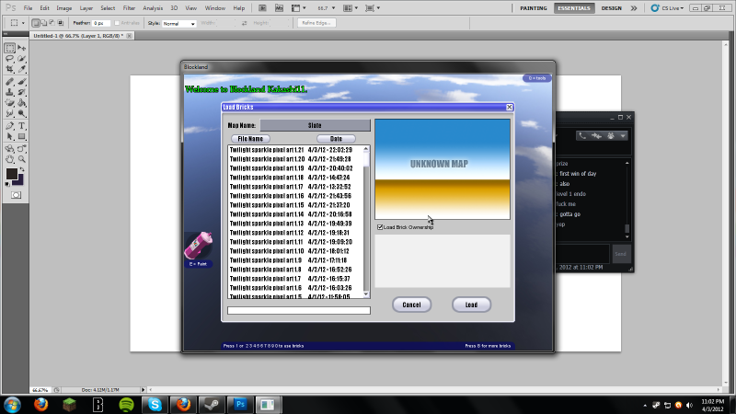Select the Dodge tool
This screenshot has height=414, width=736.
tap(21, 113)
